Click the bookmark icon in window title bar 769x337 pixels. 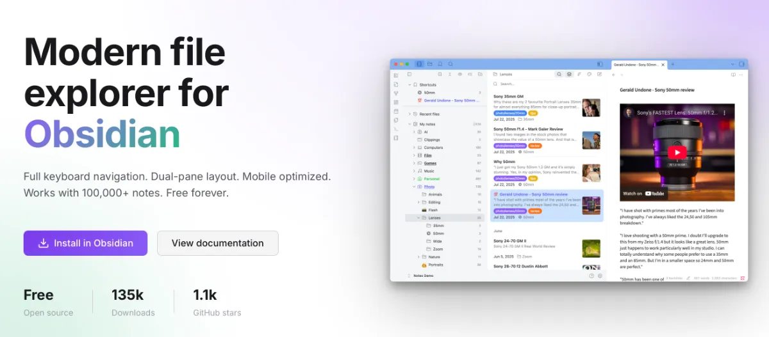click(440, 64)
